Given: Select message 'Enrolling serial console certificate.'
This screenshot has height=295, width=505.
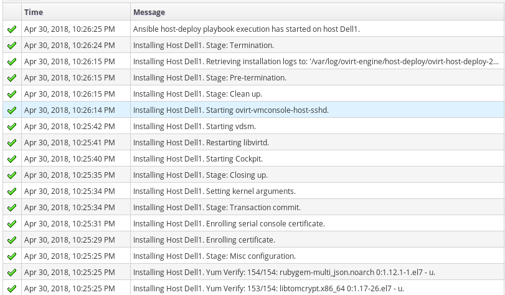Looking at the screenshot, I should 229,224.
